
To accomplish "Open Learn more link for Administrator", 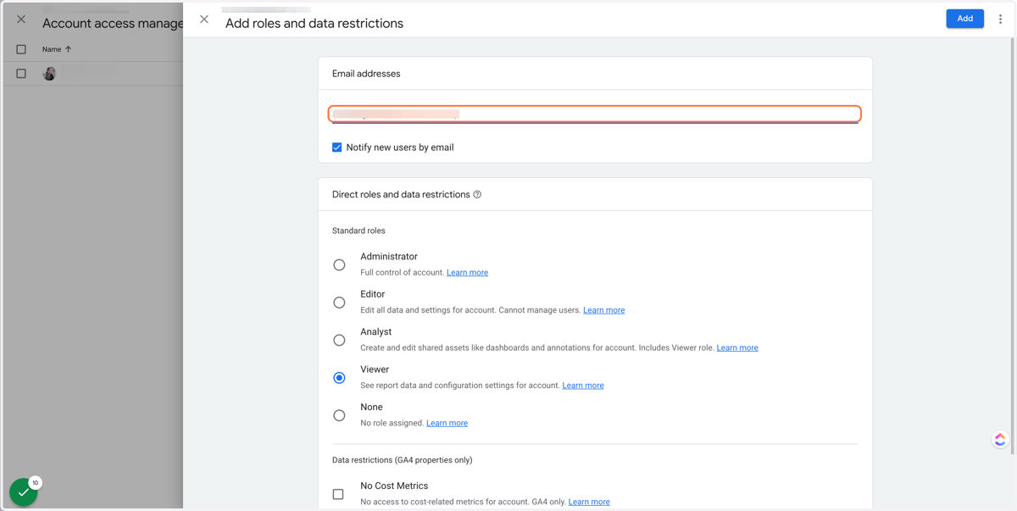I will click(x=467, y=273).
